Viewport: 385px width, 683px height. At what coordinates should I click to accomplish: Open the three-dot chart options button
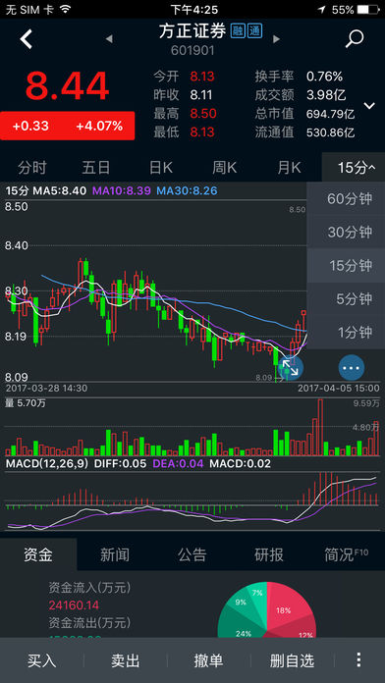(x=351, y=367)
